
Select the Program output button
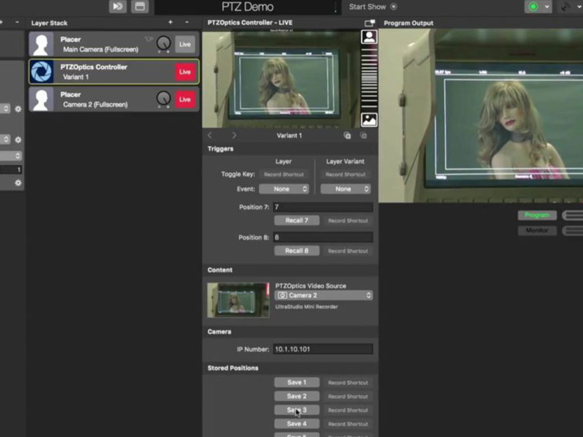click(537, 215)
